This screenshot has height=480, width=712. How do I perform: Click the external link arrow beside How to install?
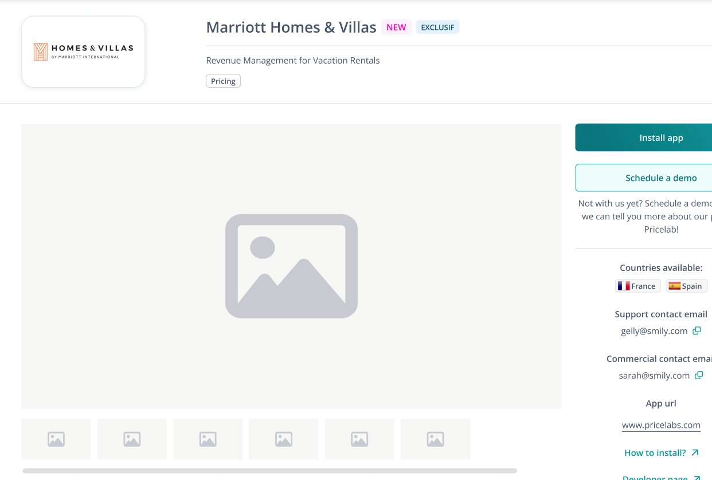[696, 452]
